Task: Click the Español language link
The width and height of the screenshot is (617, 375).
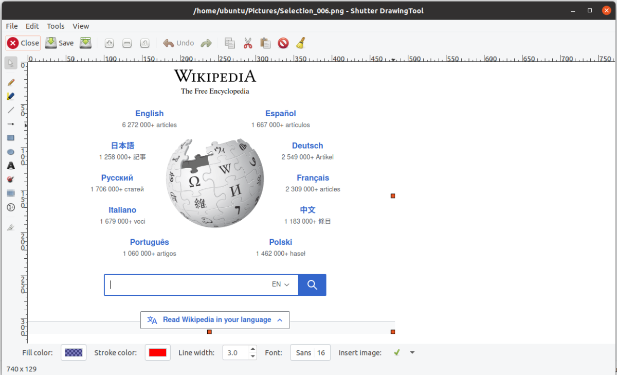Action: pos(281,114)
